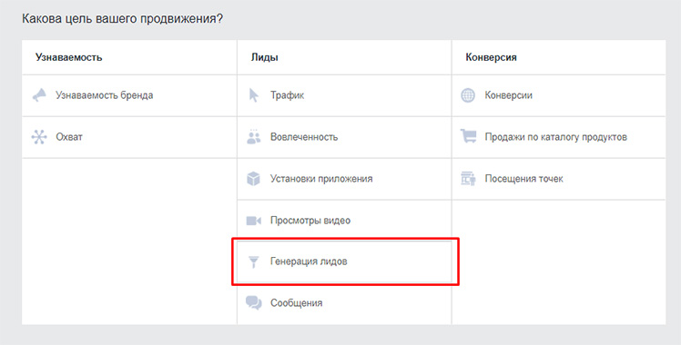This screenshot has height=345, width=681.
Task: Pick the Вовлеченность objective
Action: (344, 137)
